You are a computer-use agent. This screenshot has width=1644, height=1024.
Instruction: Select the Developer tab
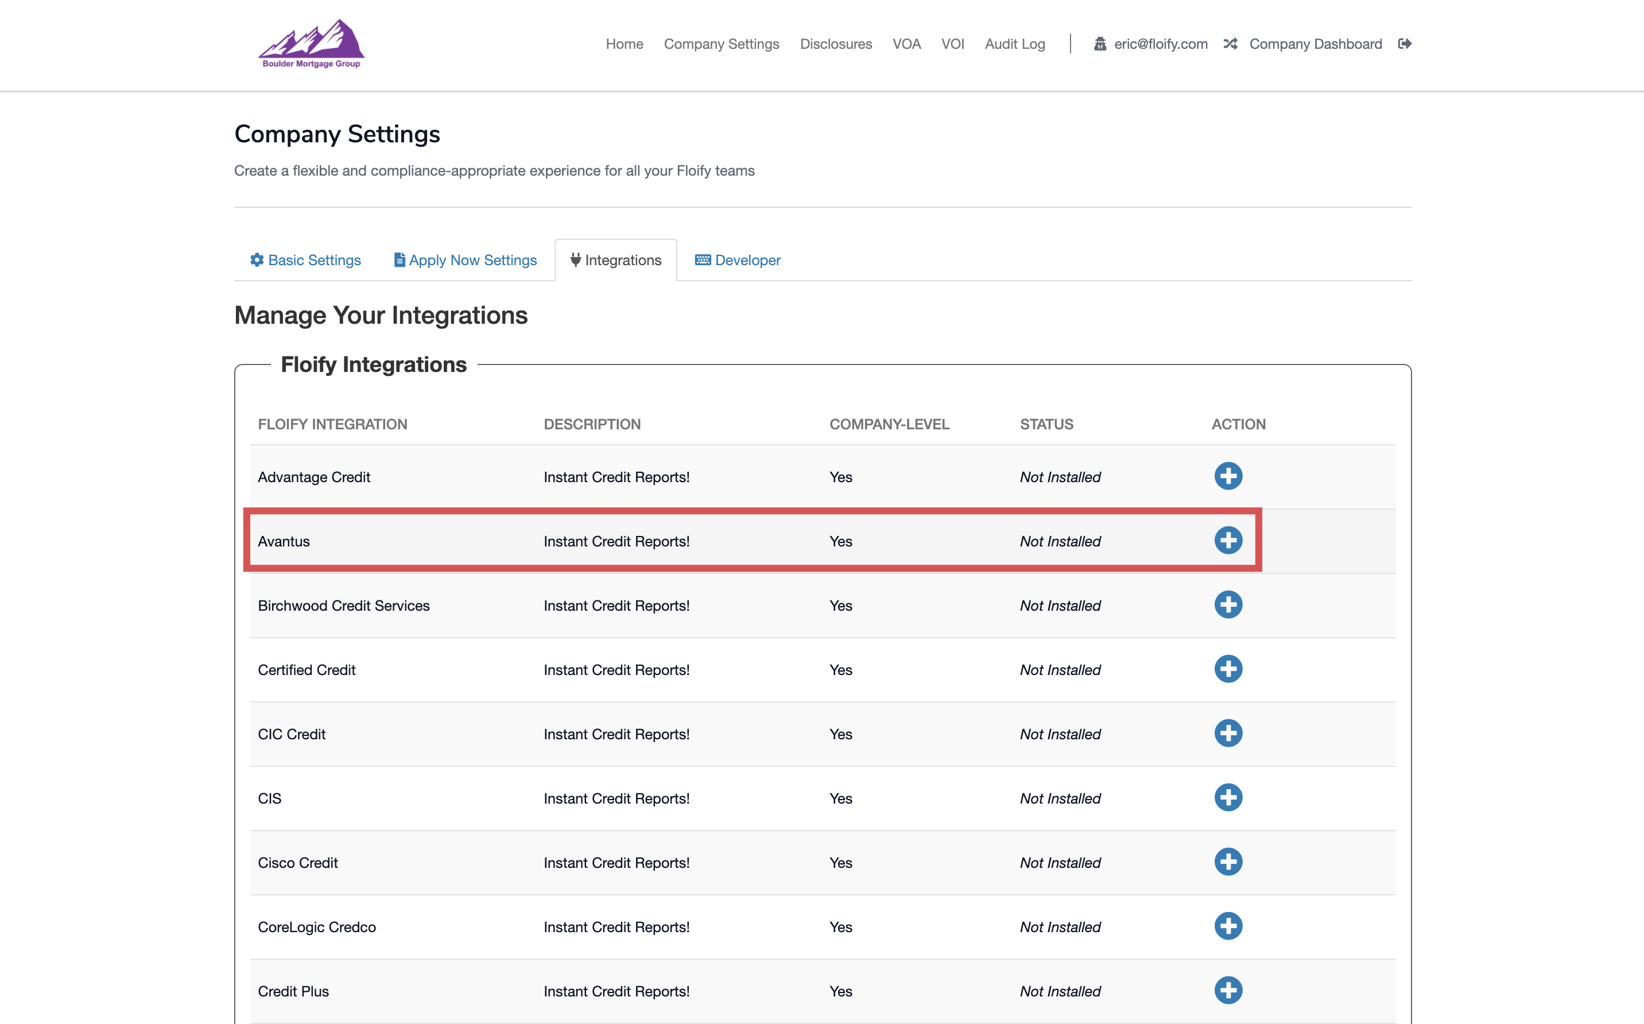pyautogui.click(x=738, y=260)
